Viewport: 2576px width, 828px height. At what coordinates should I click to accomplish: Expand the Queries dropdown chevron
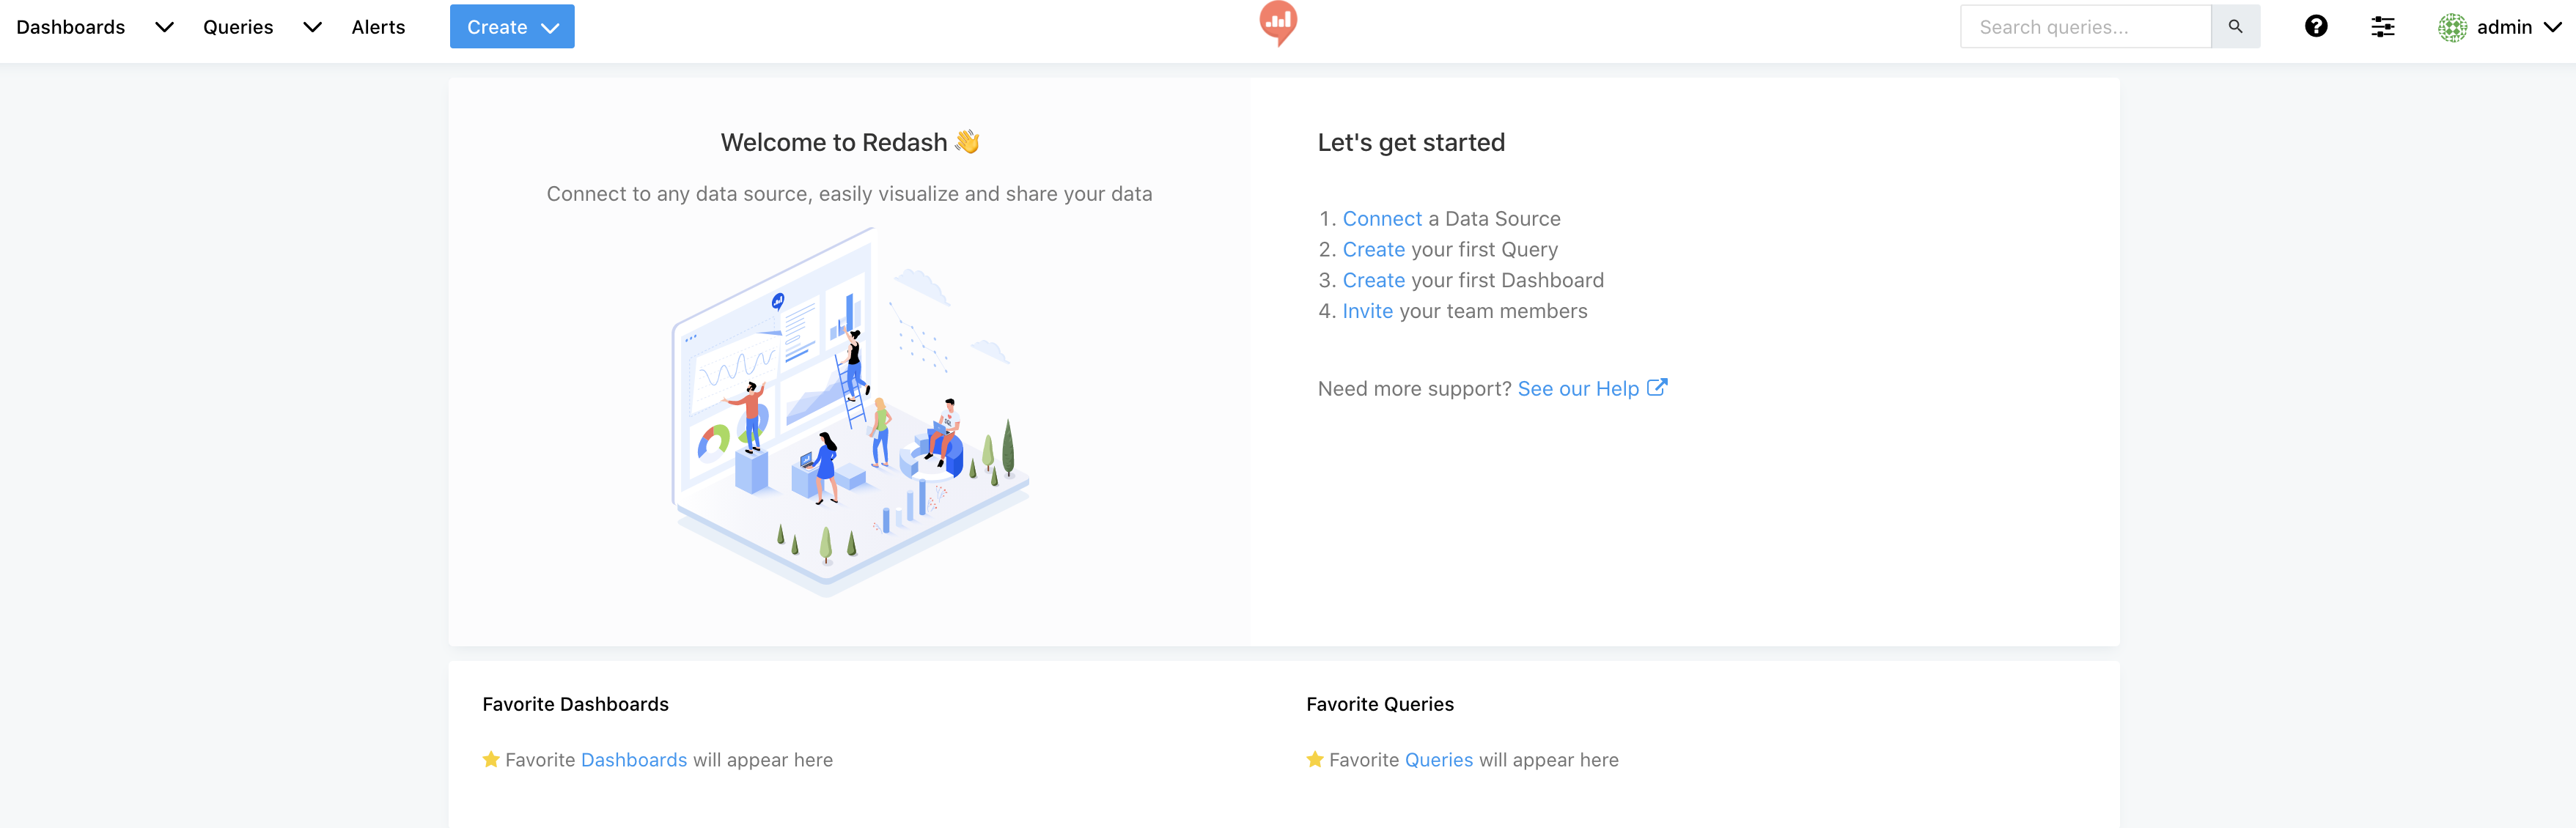coord(312,28)
